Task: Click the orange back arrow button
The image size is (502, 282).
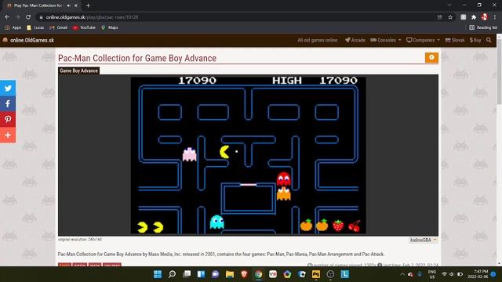Action: pyautogui.click(x=431, y=57)
